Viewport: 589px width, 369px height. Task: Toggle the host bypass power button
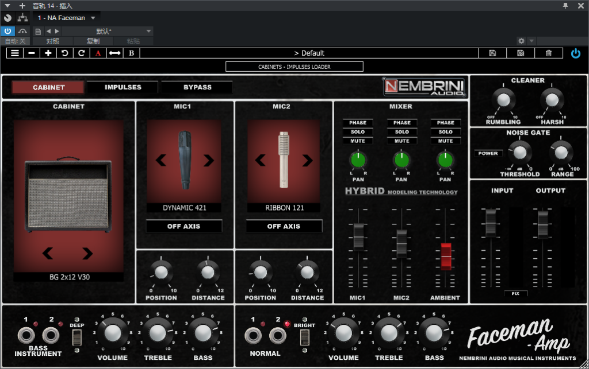(7, 31)
